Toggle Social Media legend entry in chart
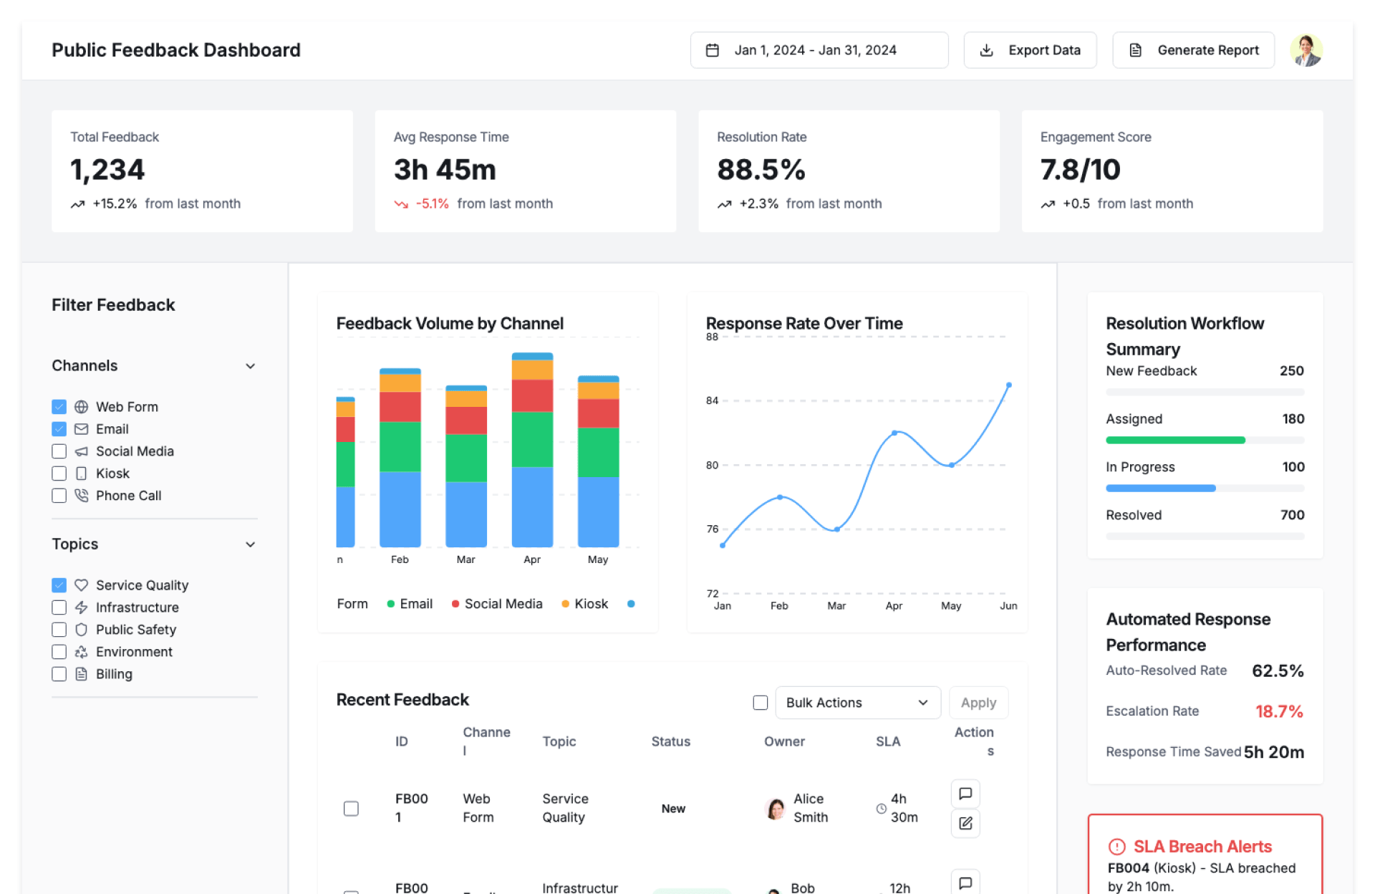Image resolution: width=1375 pixels, height=894 pixels. click(x=497, y=604)
